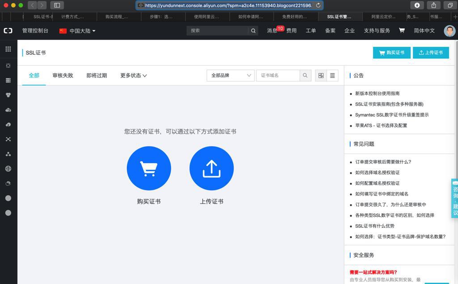Click the 上传证书 button at top right
Image resolution: width=458 pixels, height=284 pixels.
click(x=431, y=53)
